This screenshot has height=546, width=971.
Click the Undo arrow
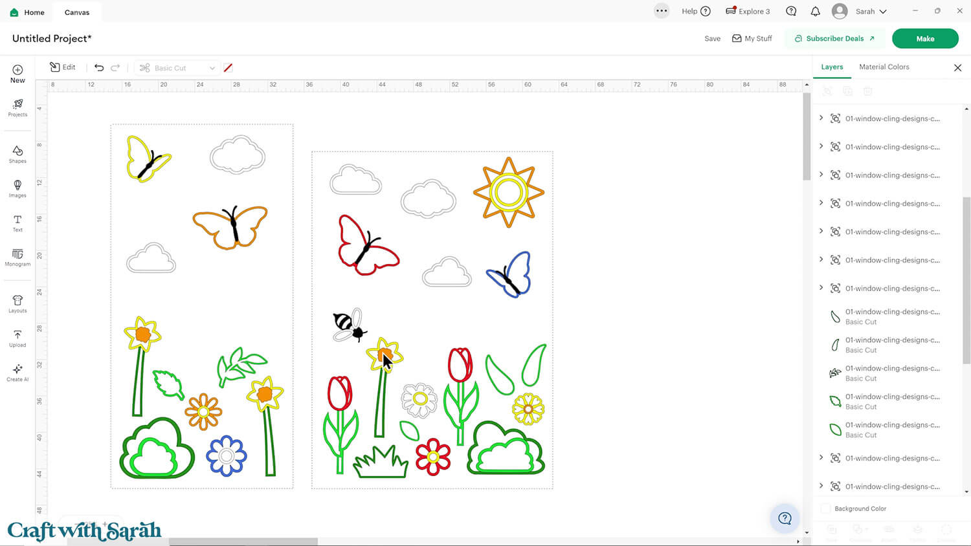(x=99, y=67)
